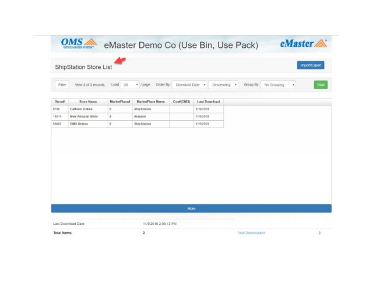Click the blue More bar
The height and width of the screenshot is (288, 373).
(x=191, y=208)
